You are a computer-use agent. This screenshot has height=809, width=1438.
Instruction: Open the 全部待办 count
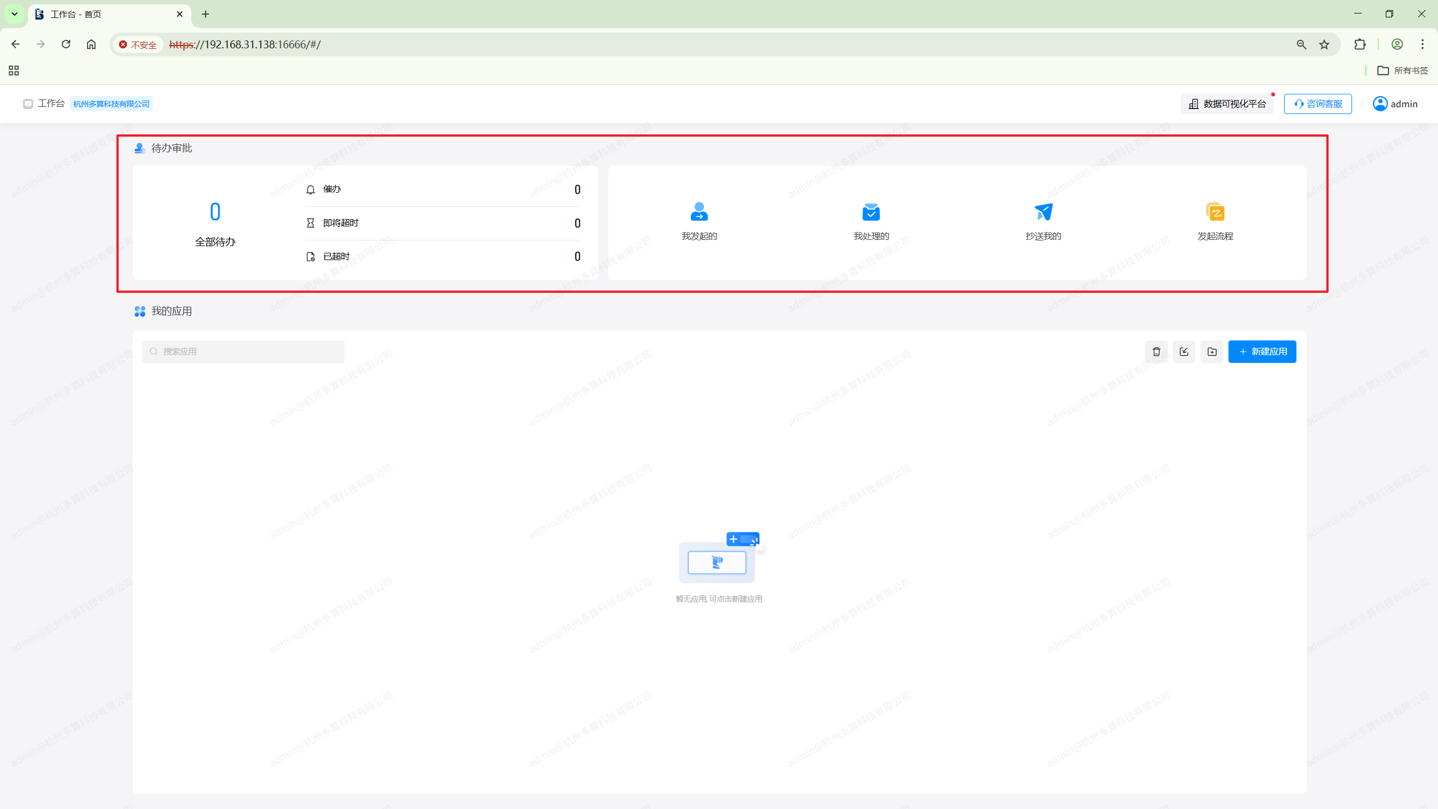coord(215,212)
